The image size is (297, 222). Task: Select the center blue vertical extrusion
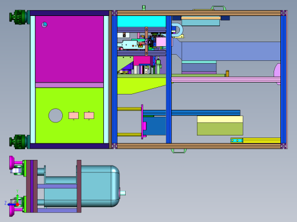[168, 80]
